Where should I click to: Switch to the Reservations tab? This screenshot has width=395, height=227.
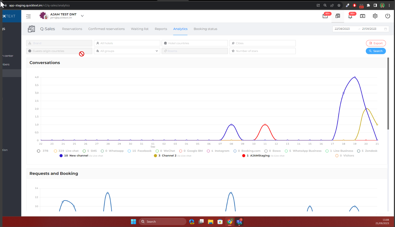pyautogui.click(x=72, y=29)
